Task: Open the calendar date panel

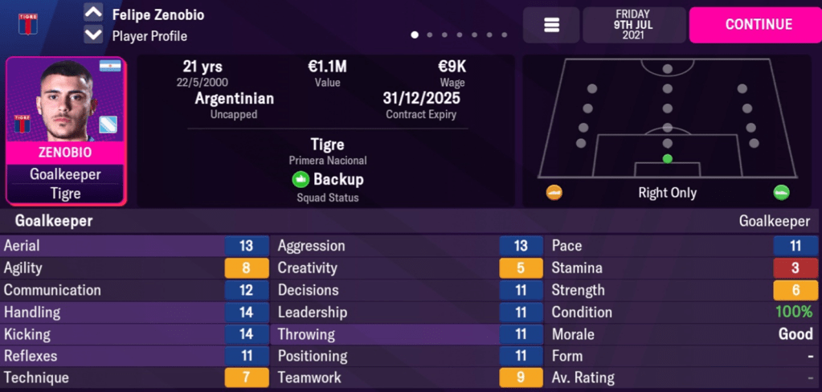Action: click(634, 25)
